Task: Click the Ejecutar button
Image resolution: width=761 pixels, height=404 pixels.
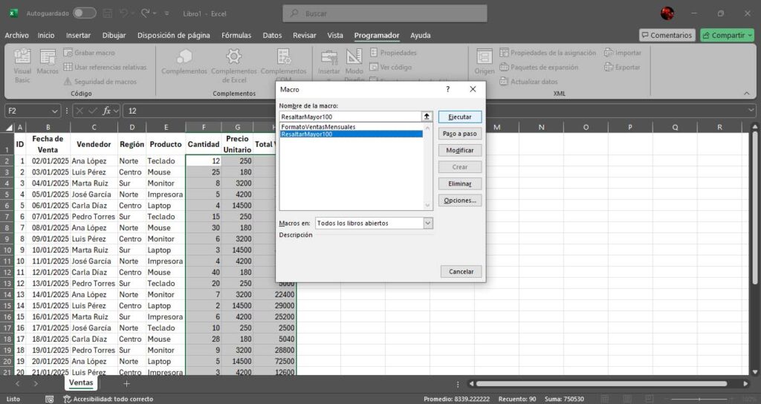Action: 459,117
